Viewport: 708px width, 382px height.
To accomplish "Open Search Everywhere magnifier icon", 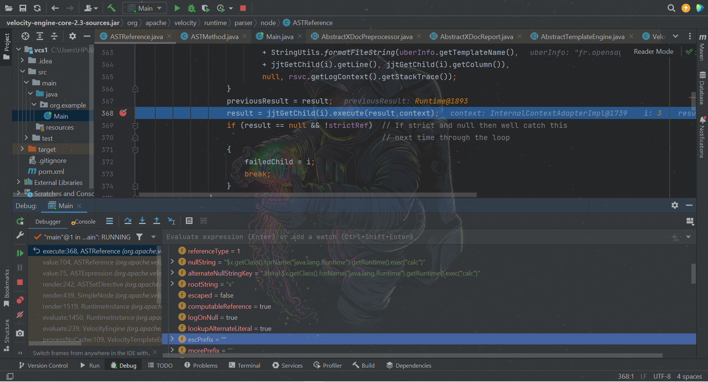I will 671,8.
